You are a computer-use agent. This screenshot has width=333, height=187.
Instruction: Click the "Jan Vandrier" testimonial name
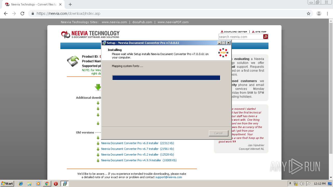point(256,145)
